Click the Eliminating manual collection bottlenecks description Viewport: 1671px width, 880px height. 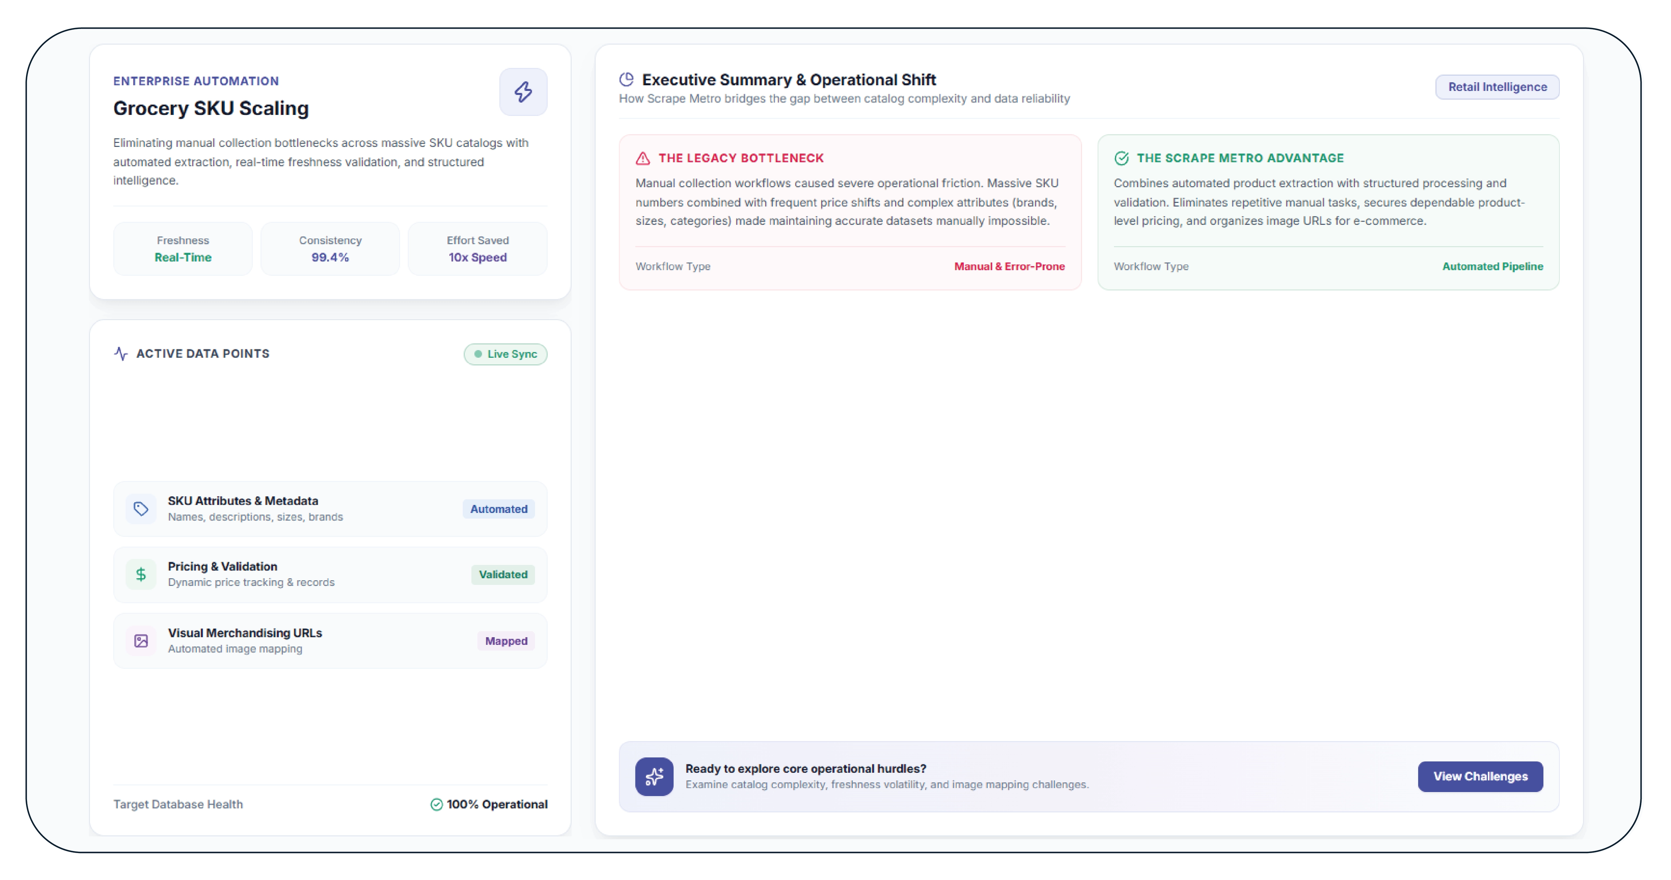pyautogui.click(x=321, y=162)
